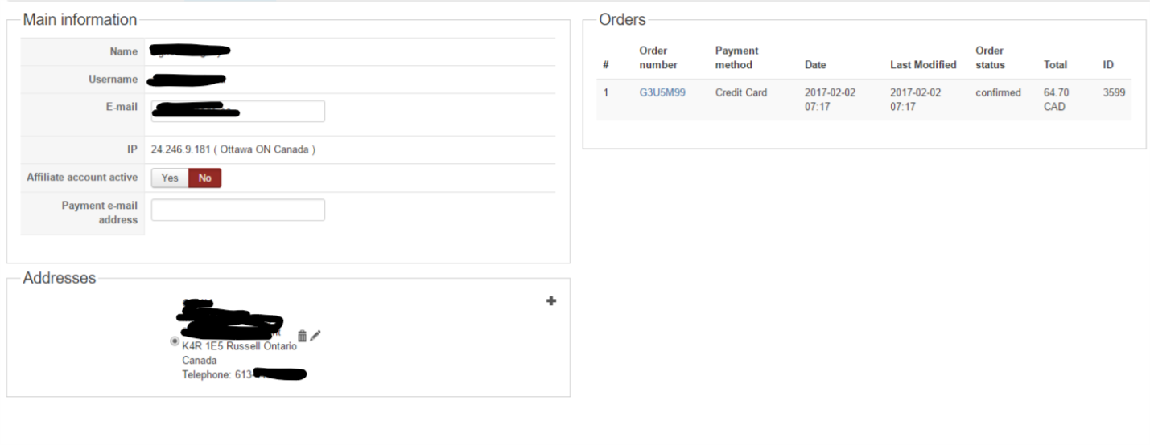Click order ID 3599 cell
This screenshot has width=1150, height=445.
coord(1114,92)
